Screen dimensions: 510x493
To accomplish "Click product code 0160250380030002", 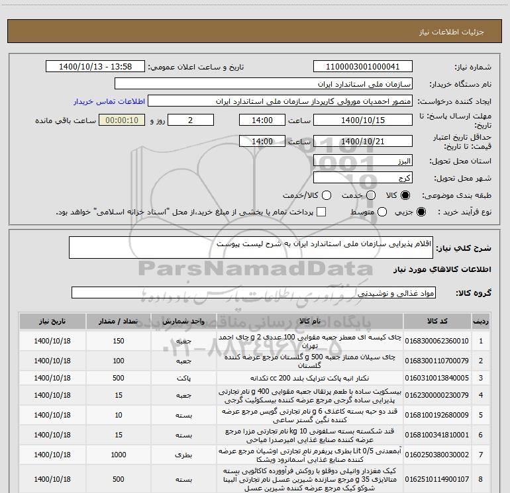I will tap(437, 455).
